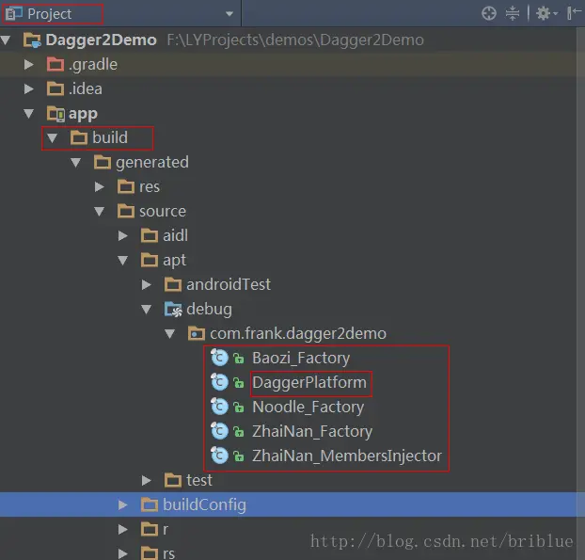The image size is (585, 560).
Task: Select the aidl folder name
Action: (x=175, y=235)
